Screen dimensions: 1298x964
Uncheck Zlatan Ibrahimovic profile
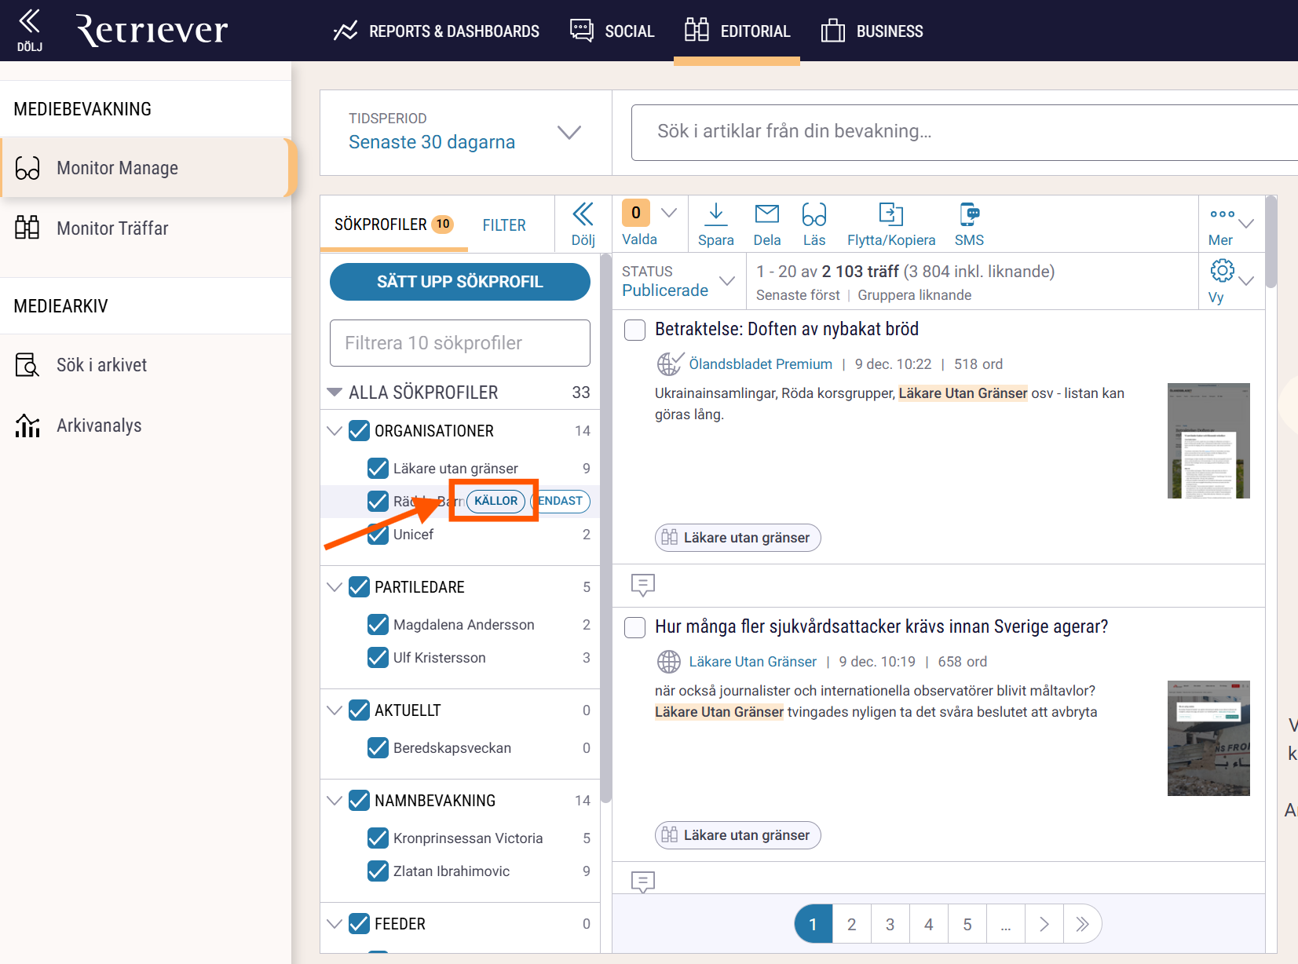[x=378, y=871]
